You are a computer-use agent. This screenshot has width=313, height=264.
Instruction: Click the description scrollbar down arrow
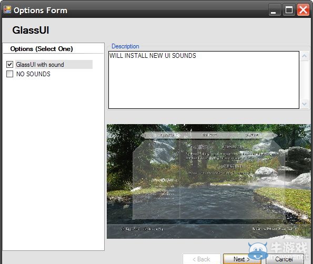304,104
